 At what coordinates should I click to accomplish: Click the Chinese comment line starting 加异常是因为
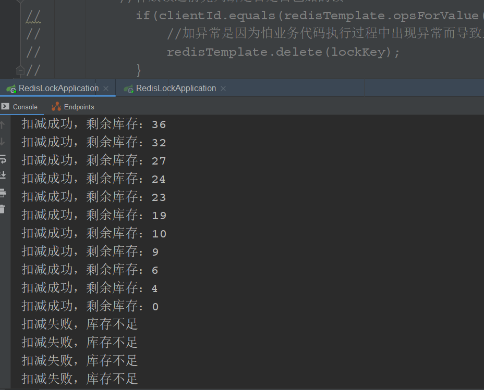click(x=325, y=33)
